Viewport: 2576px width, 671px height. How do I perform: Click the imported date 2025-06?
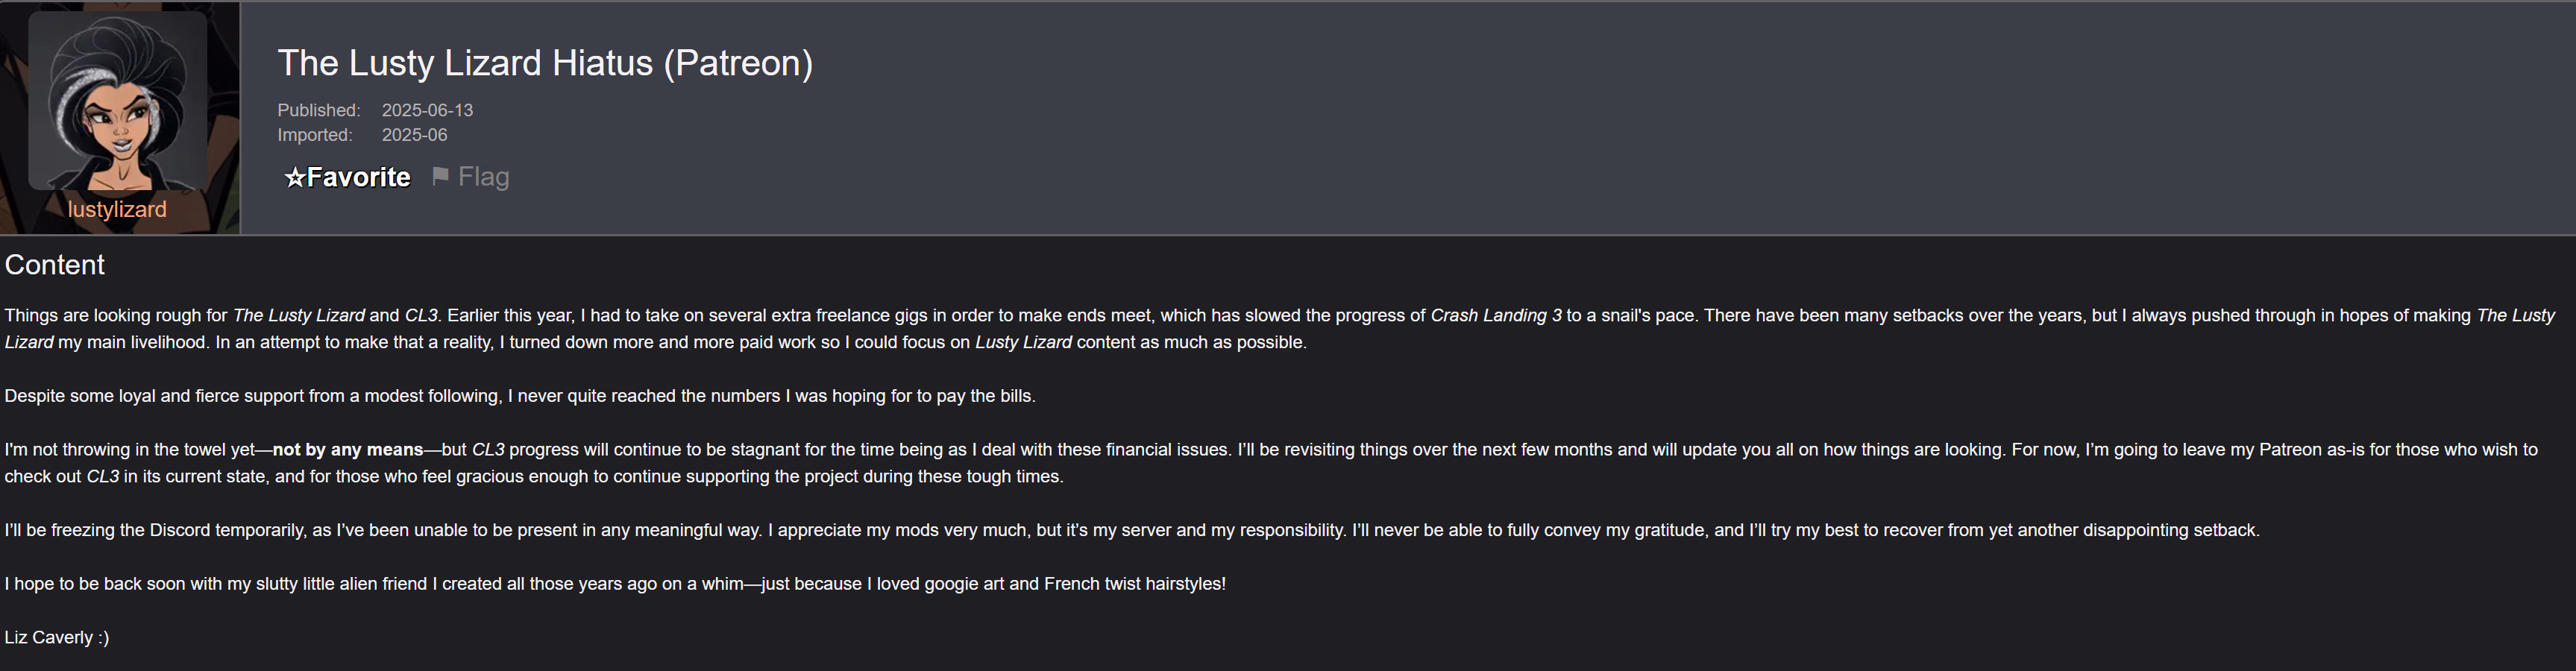[414, 135]
